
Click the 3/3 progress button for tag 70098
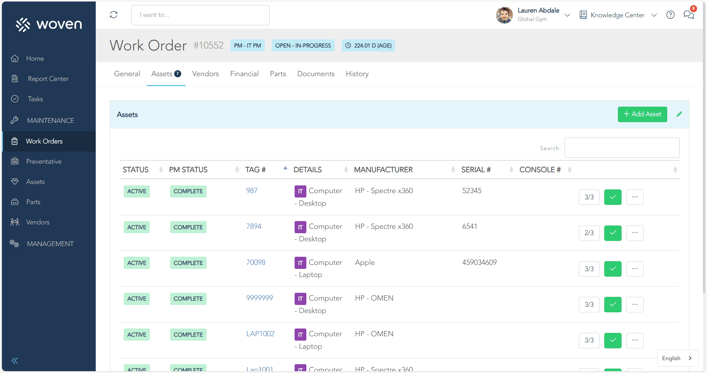(589, 269)
